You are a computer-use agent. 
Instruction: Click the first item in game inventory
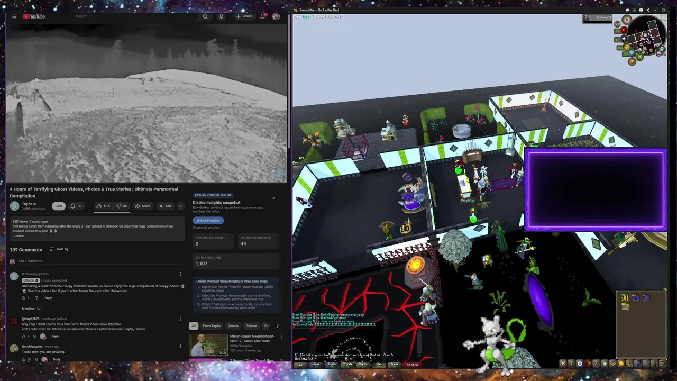coord(625,298)
